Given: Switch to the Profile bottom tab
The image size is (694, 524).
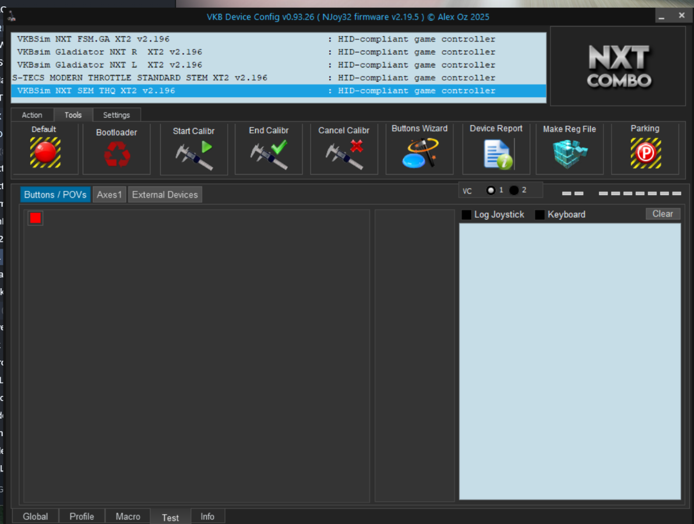Looking at the screenshot, I should tap(82, 516).
